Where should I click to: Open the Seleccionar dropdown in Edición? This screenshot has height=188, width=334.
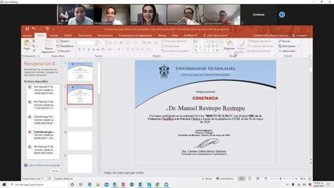click(289, 51)
